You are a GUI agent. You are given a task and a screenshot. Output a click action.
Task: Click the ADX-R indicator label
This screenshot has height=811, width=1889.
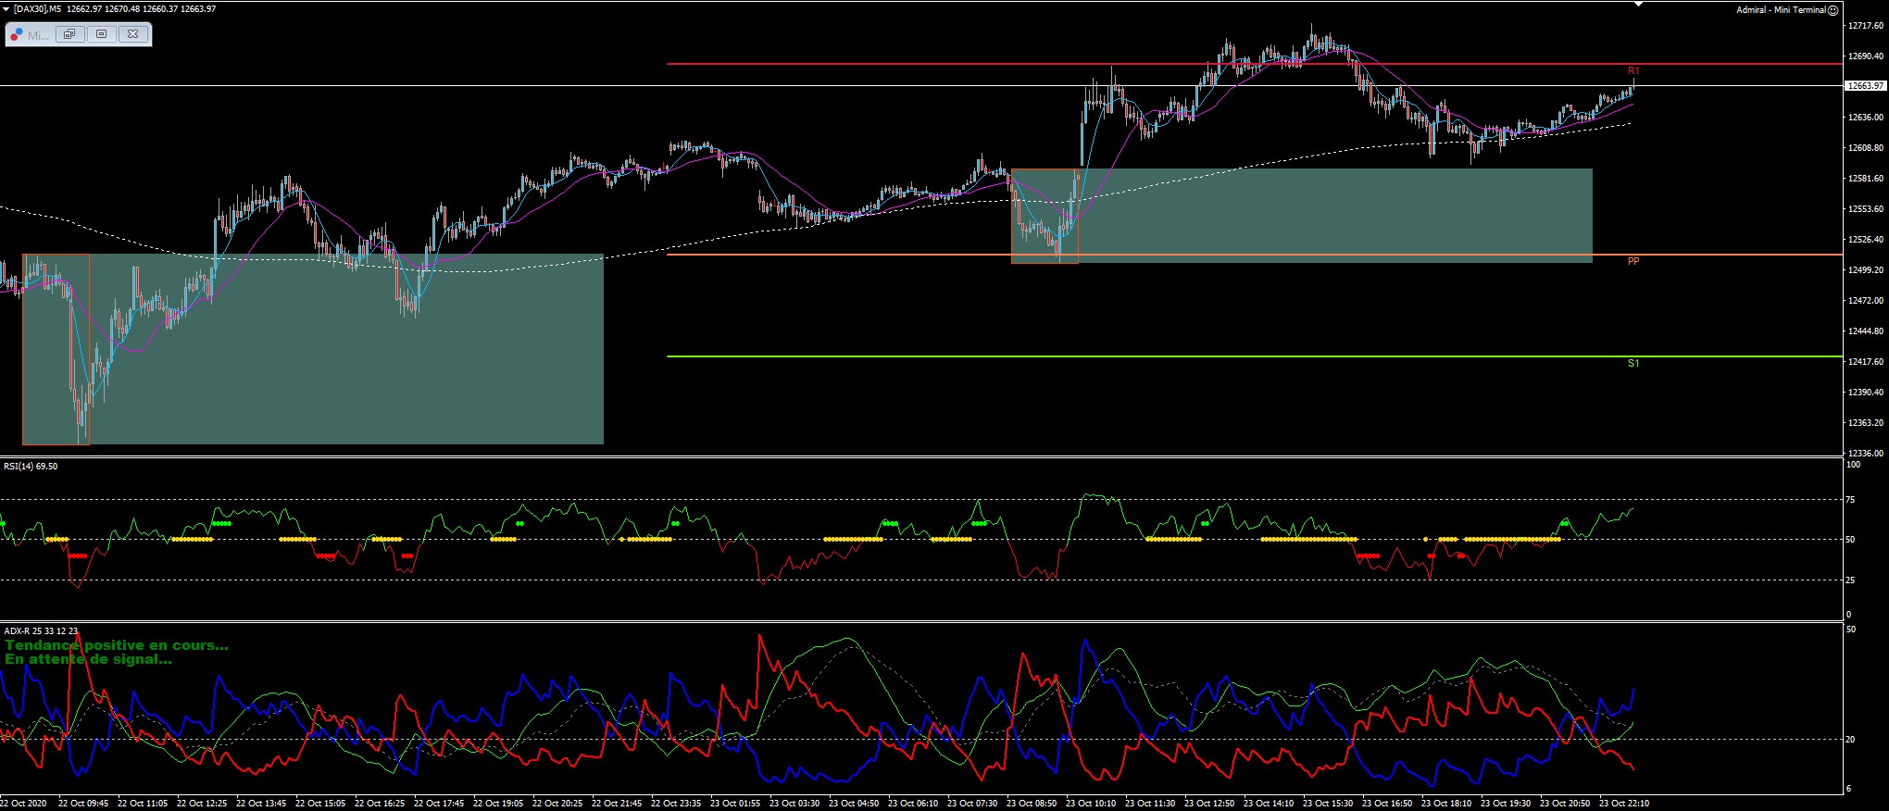pos(41,631)
